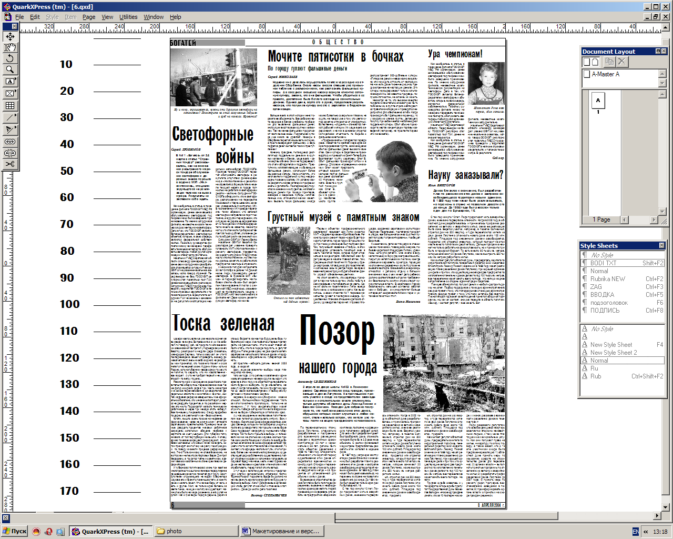The image size is (673, 539).
Task: Click blank single page icon in Document Layout
Action: coord(587,62)
